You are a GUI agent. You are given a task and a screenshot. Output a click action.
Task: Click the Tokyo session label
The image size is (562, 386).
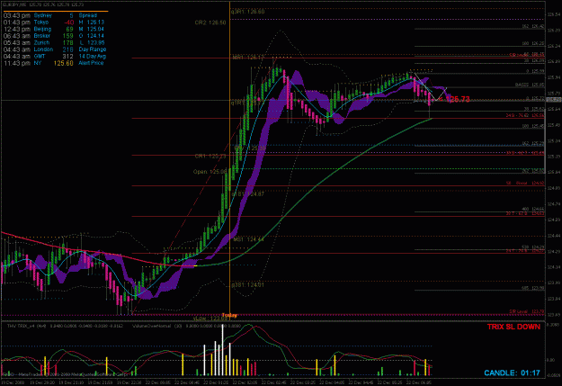40,22
